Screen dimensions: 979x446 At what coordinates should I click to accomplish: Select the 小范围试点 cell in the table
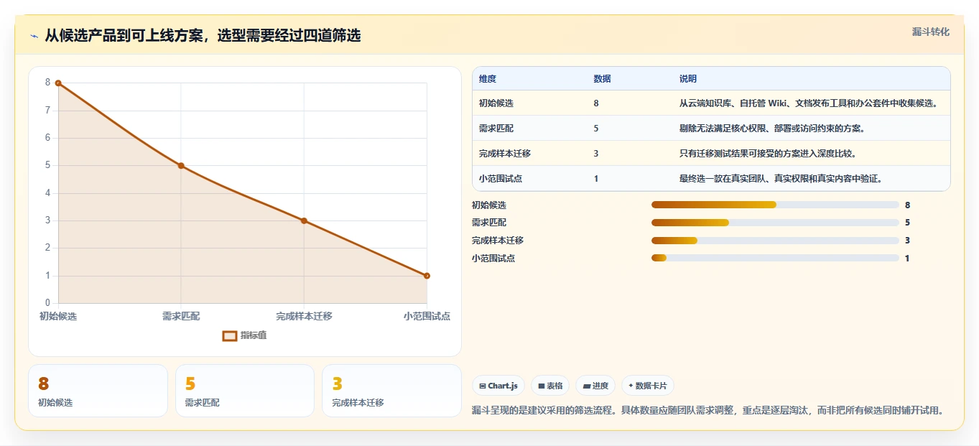coord(501,179)
